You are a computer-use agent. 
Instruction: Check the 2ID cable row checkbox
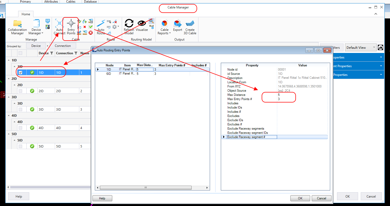tap(21, 91)
